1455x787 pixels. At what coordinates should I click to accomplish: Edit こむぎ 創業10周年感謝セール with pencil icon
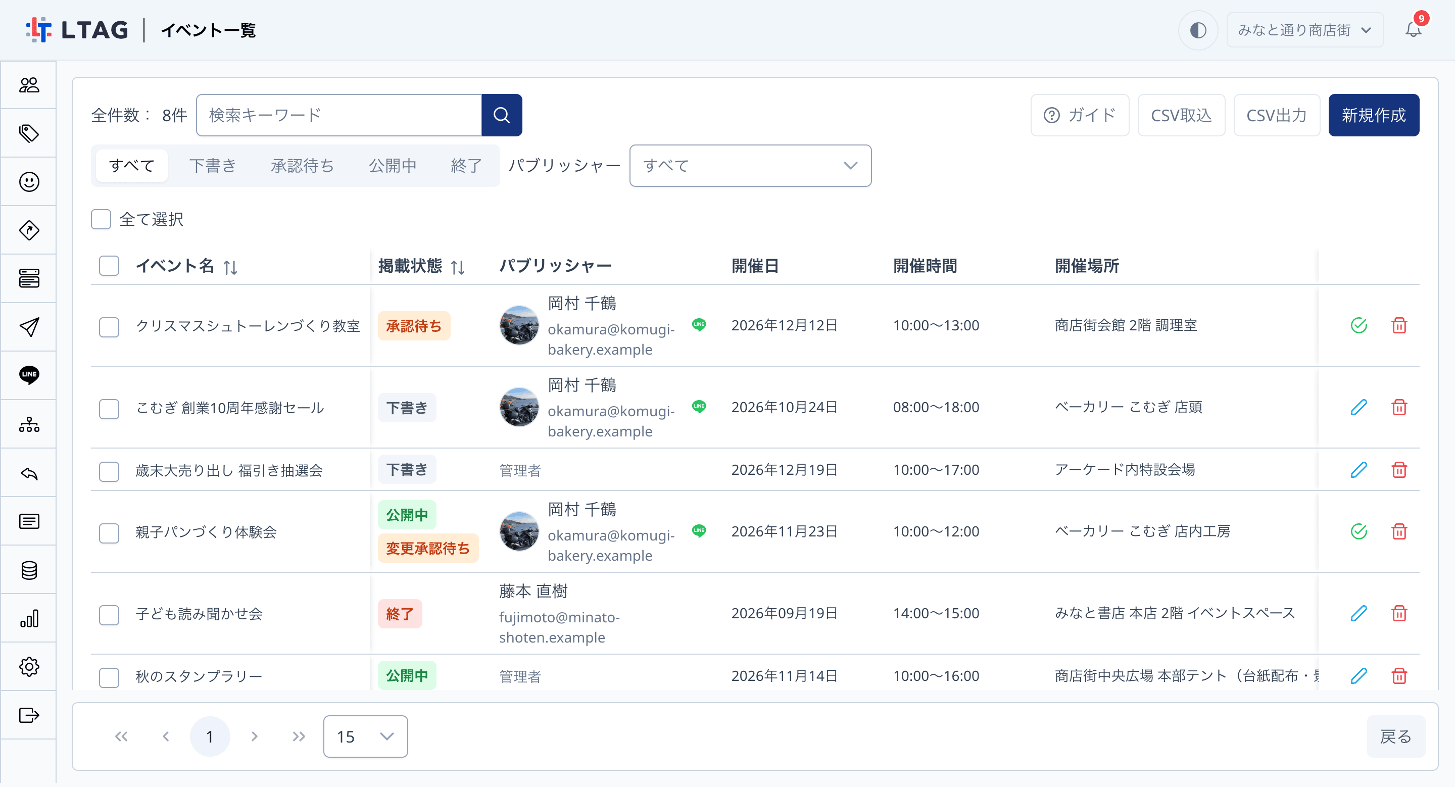(1359, 408)
